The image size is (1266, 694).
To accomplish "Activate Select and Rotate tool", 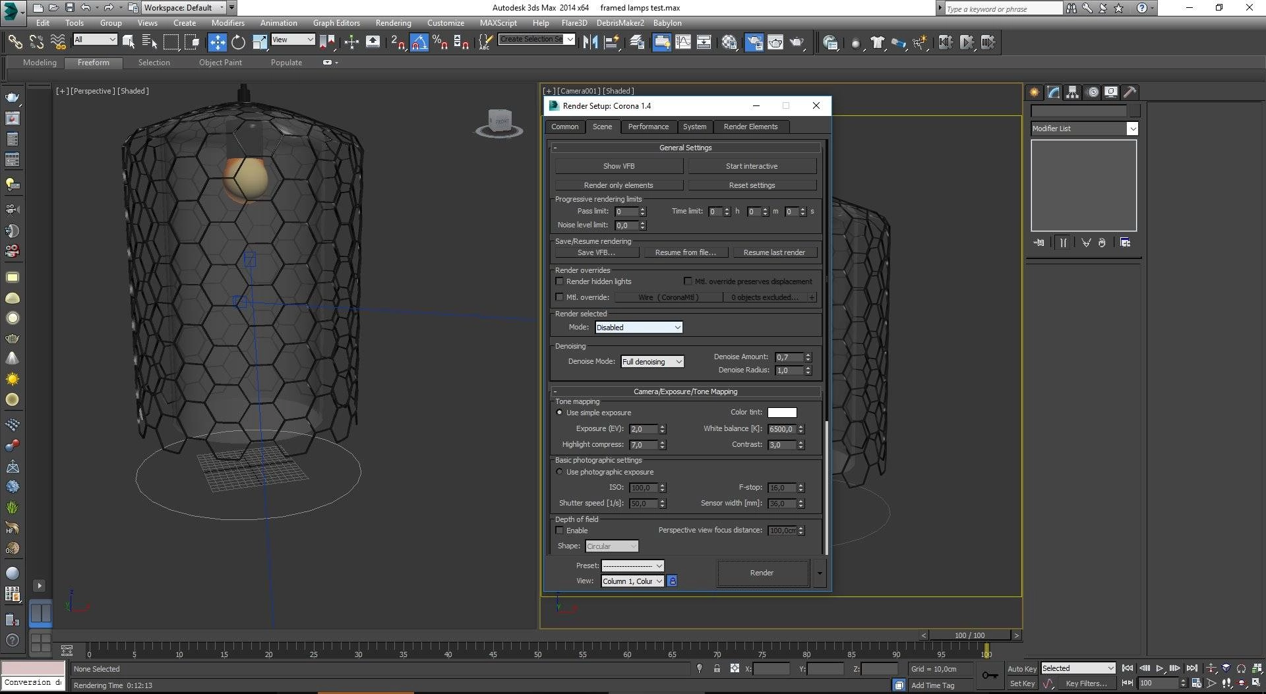I will click(238, 42).
